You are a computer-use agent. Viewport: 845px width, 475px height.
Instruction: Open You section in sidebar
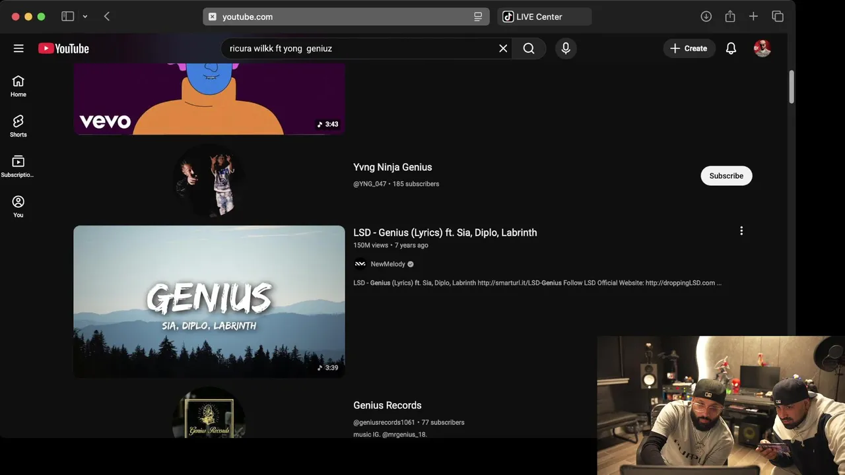[x=18, y=206]
